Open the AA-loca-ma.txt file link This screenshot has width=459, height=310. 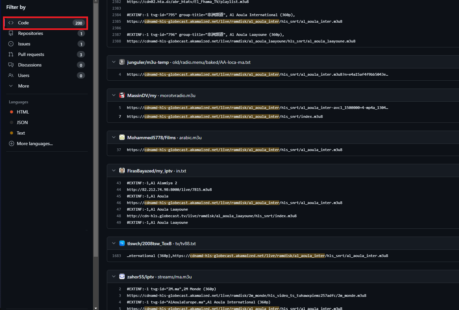point(211,62)
